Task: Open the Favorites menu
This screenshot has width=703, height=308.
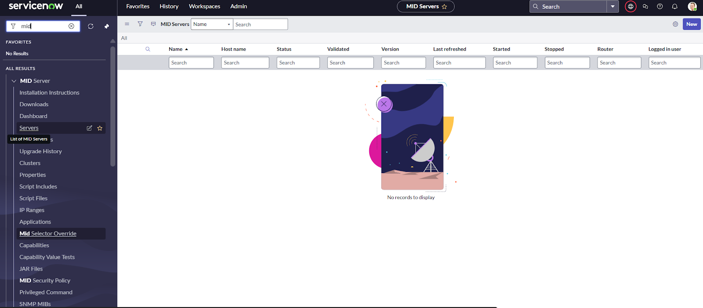Action: 138,7
